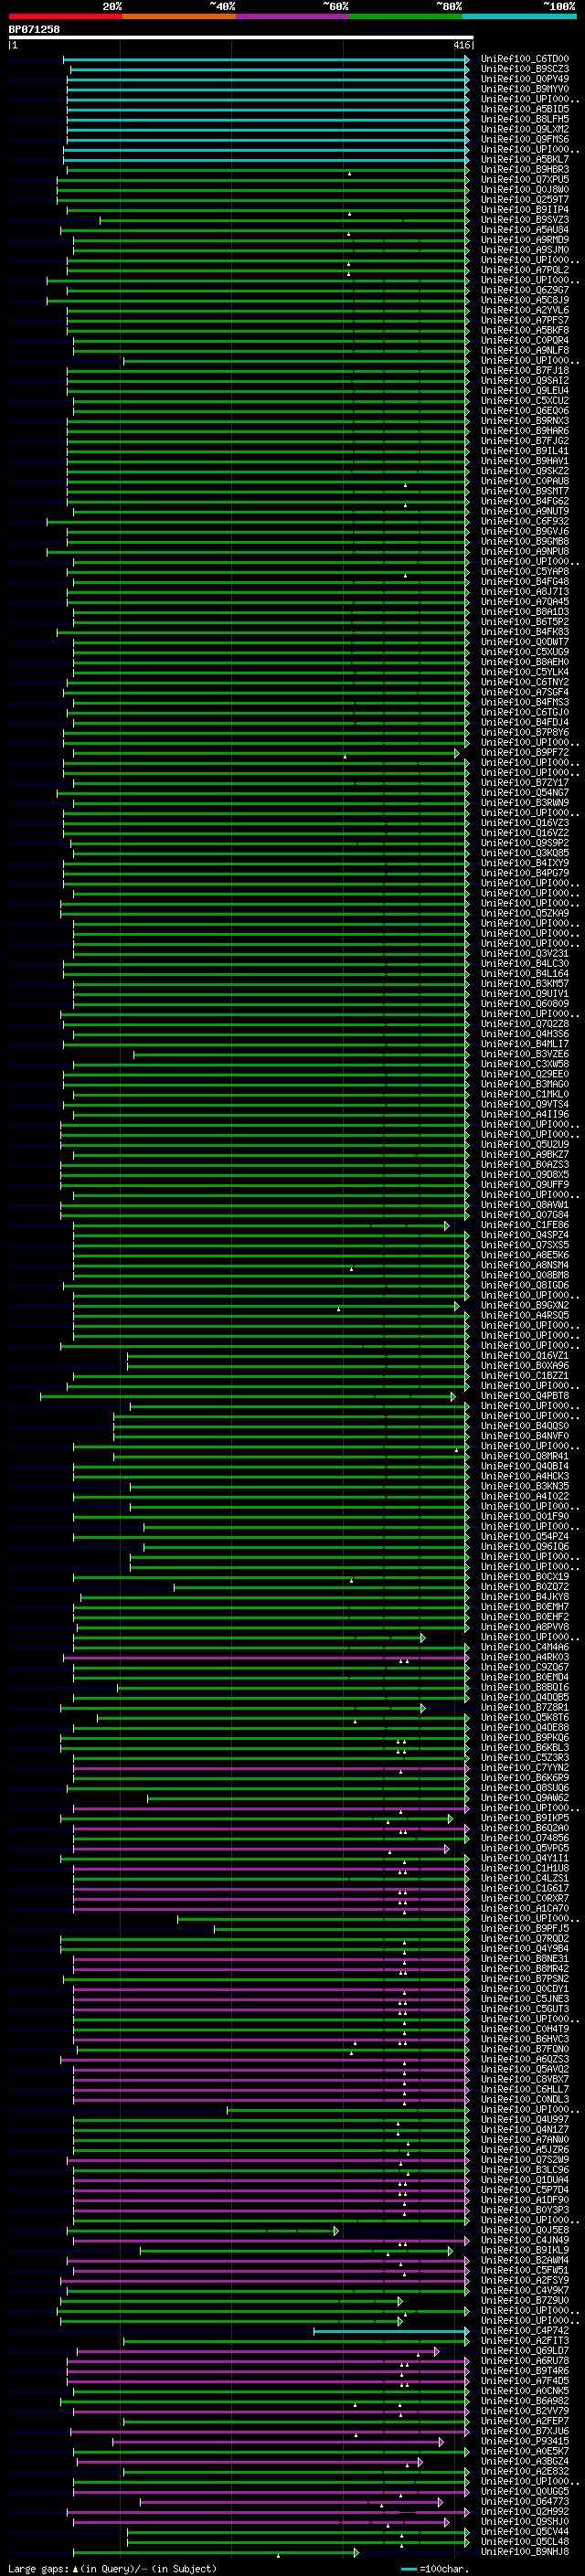Screen dimensions: 585x2576
Task: Select the UniRef100_C1FE86 label
Action: (x=524, y=1225)
